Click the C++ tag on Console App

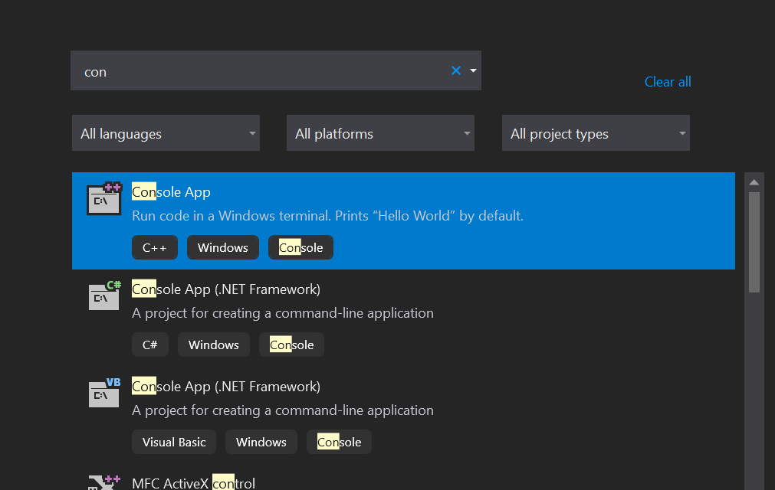click(x=155, y=247)
